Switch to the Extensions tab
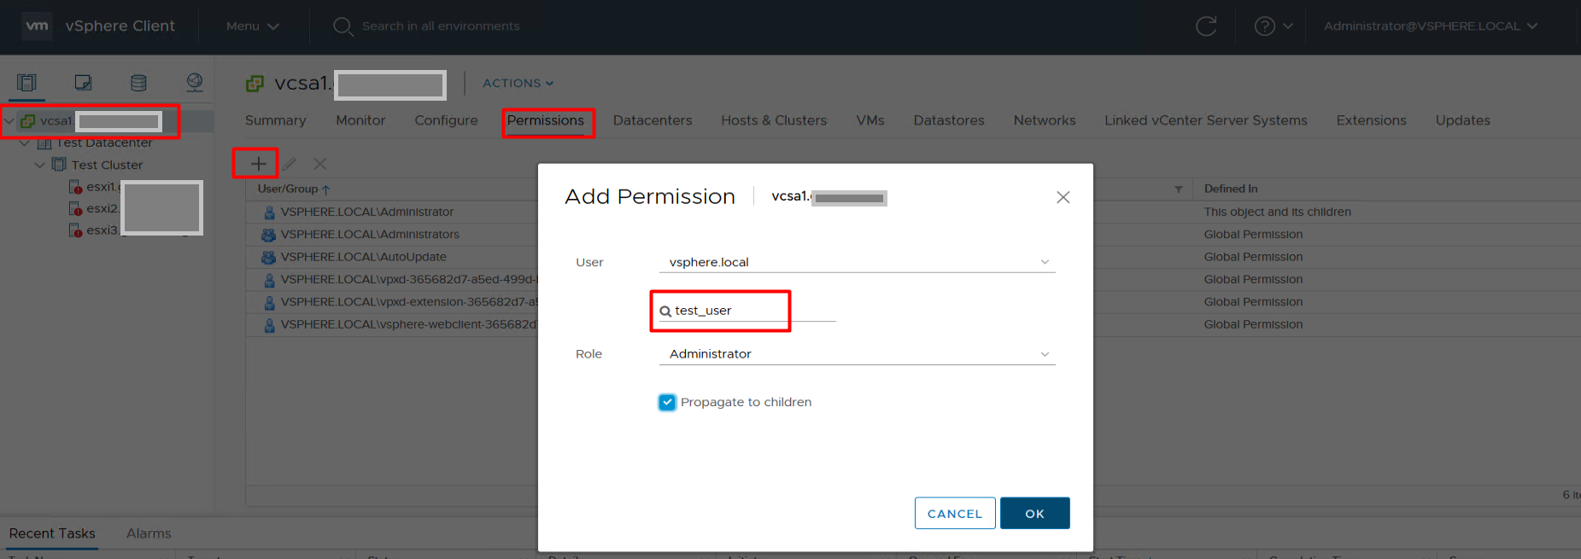This screenshot has height=559, width=1581. (1371, 120)
